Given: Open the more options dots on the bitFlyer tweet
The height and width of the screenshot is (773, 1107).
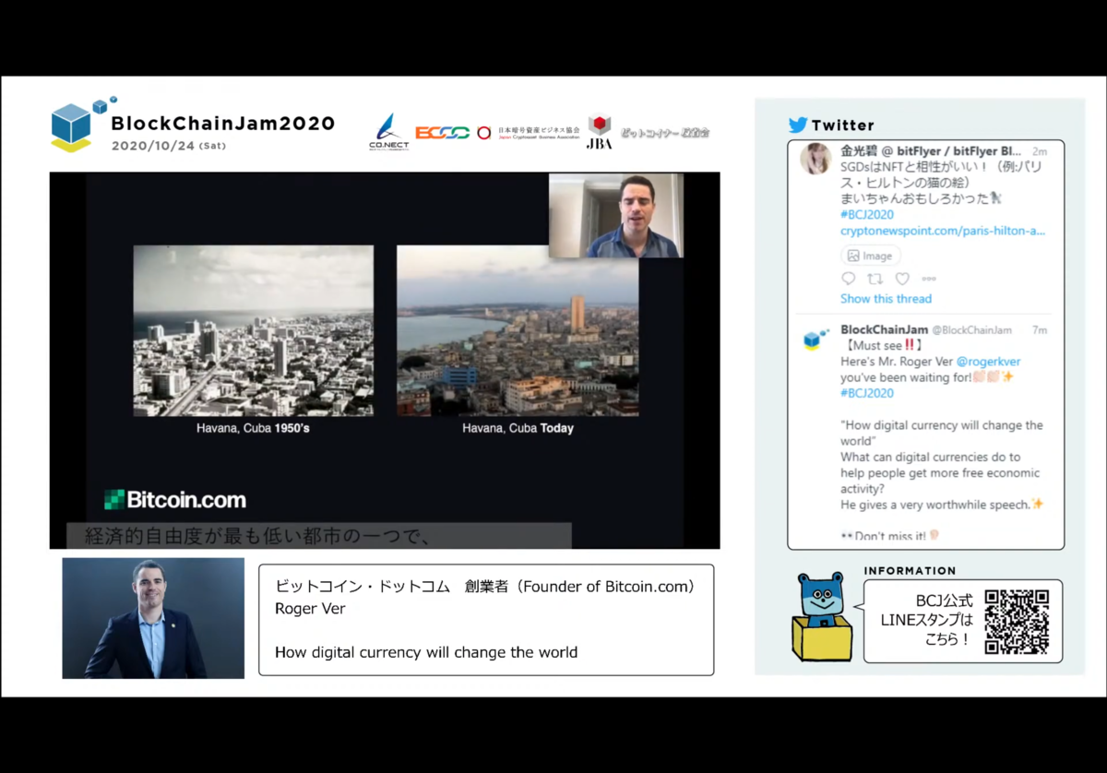Looking at the screenshot, I should [x=929, y=279].
